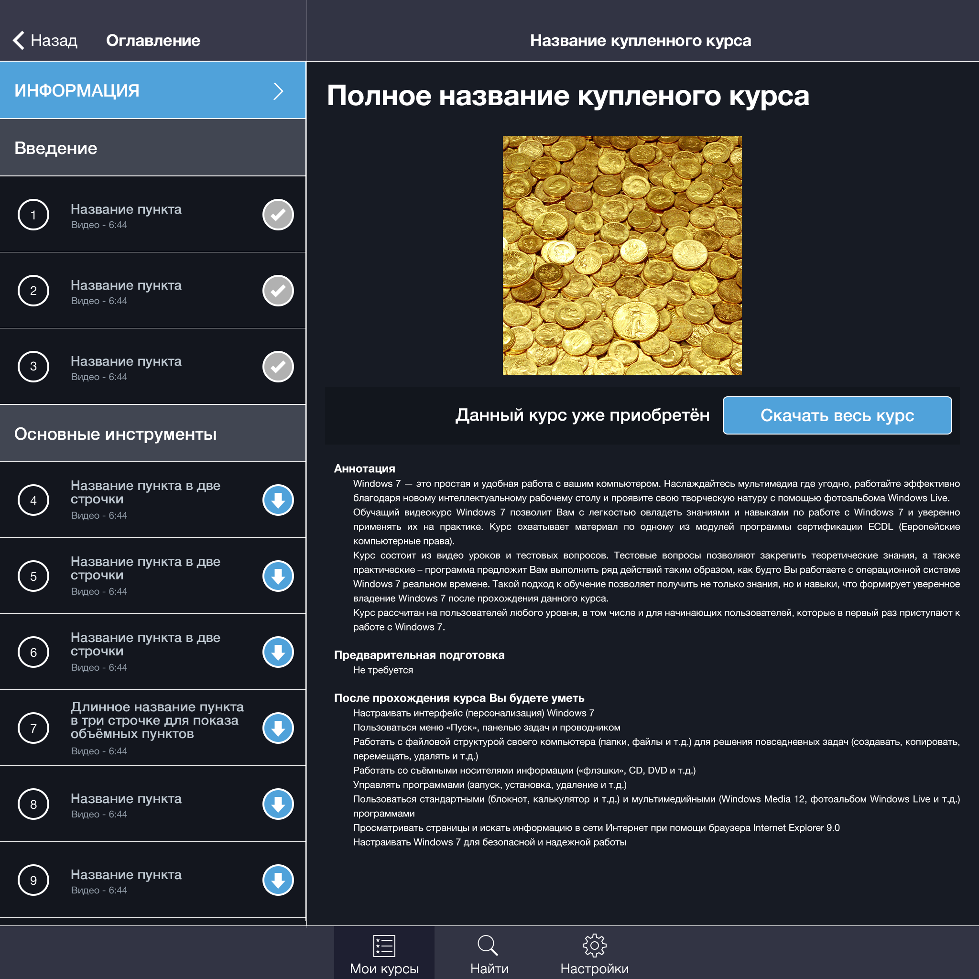Tap the back chevron arrow icon

[x=19, y=40]
